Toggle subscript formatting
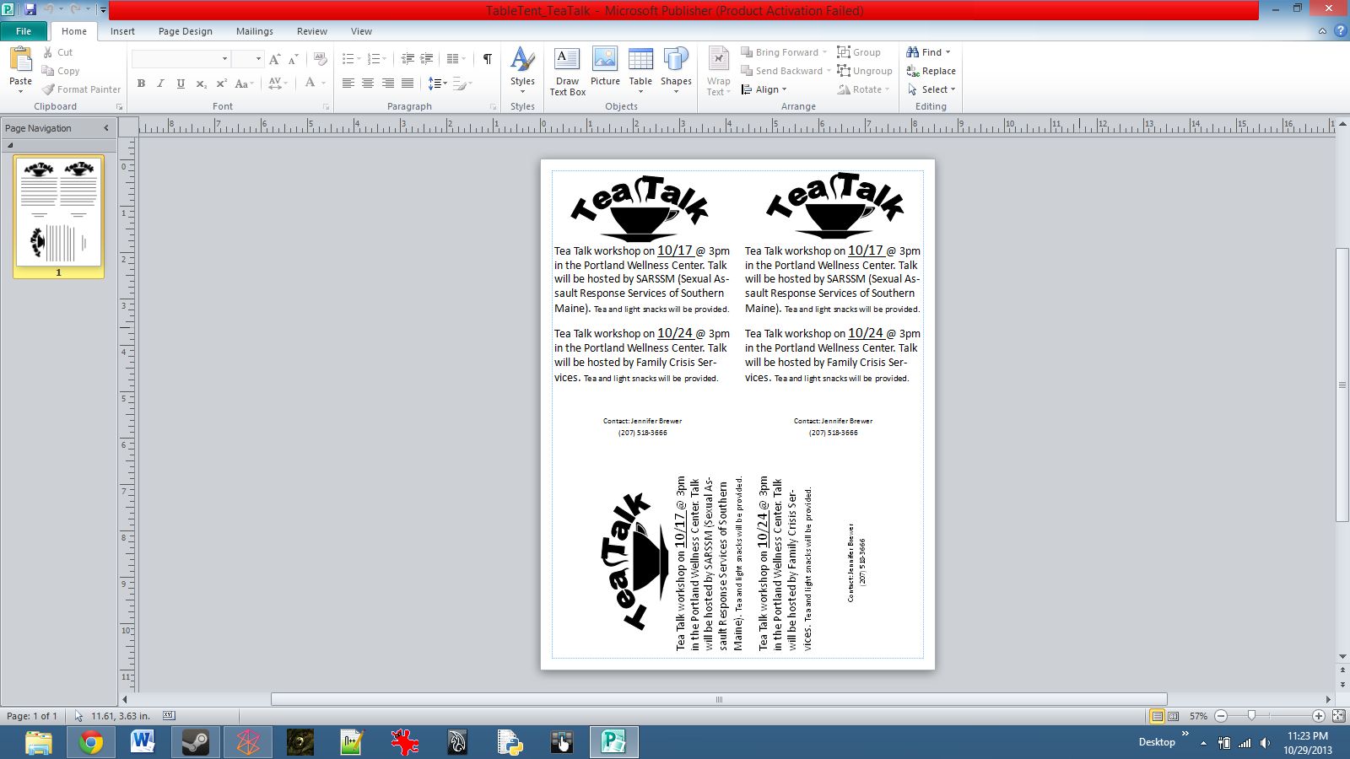The image size is (1350, 759). [201, 83]
